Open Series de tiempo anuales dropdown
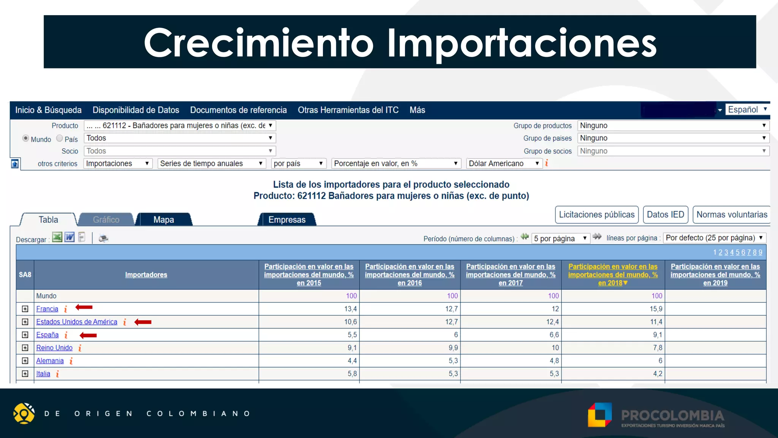778x438 pixels. [x=211, y=163]
